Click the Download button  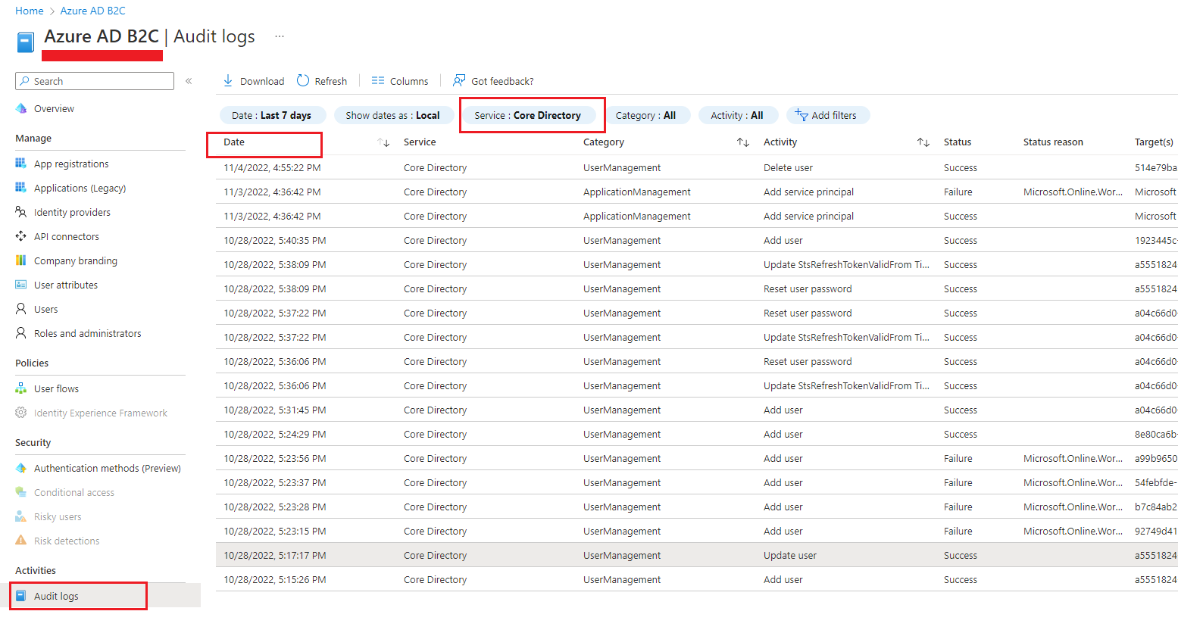pyautogui.click(x=254, y=81)
